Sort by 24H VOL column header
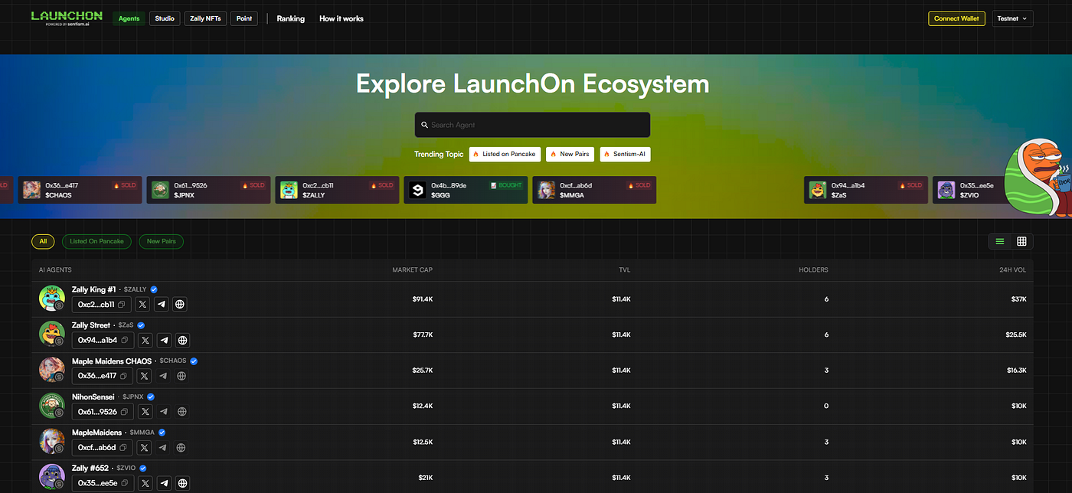The width and height of the screenshot is (1072, 493). (1014, 270)
